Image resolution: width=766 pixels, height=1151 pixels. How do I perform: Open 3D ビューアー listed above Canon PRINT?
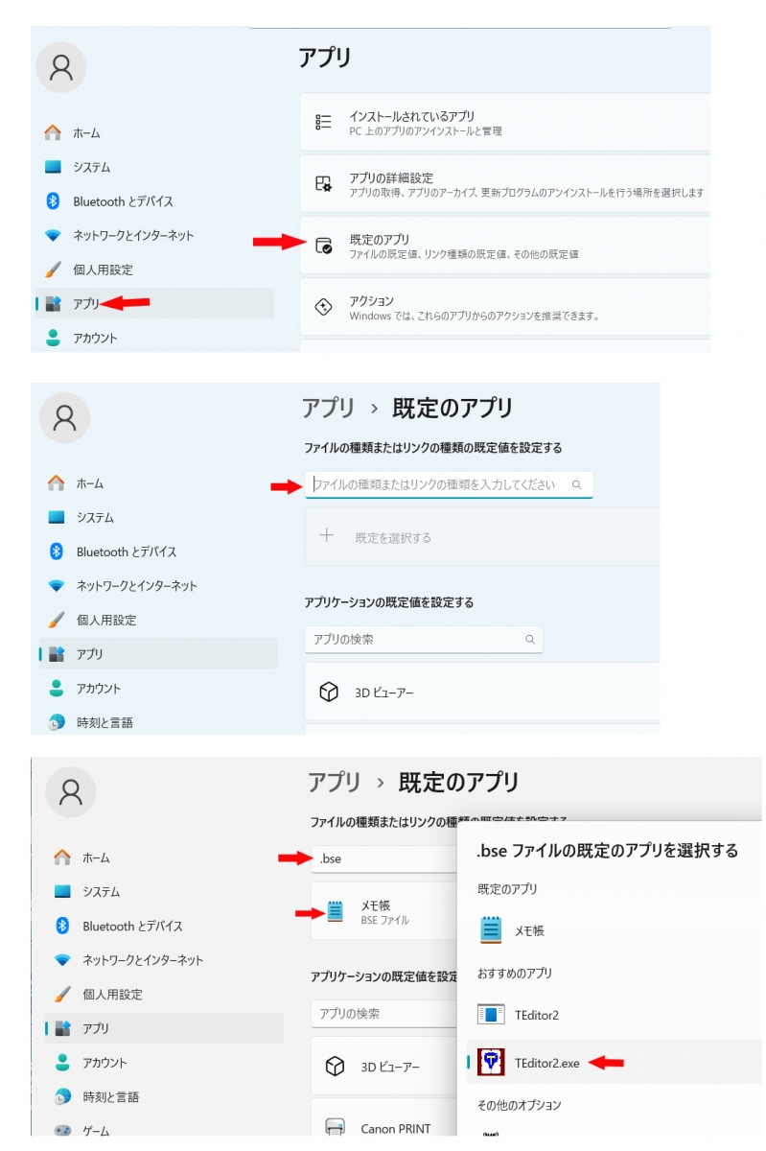(x=388, y=1067)
